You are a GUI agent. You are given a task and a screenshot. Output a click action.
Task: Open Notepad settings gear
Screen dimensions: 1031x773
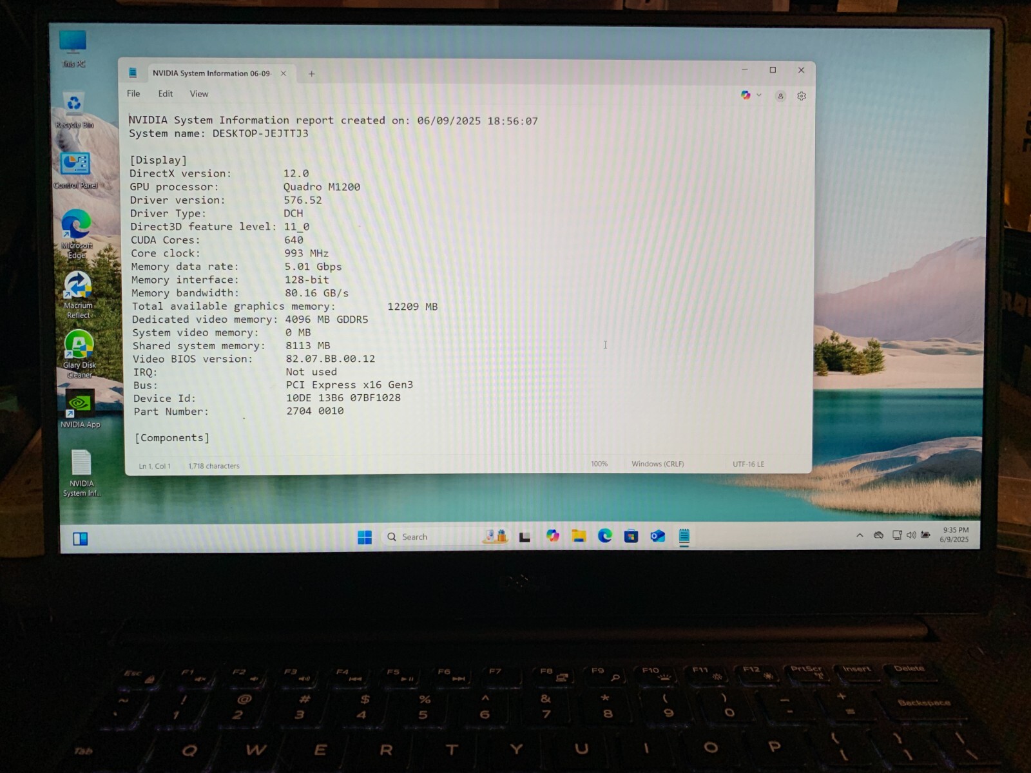(802, 96)
